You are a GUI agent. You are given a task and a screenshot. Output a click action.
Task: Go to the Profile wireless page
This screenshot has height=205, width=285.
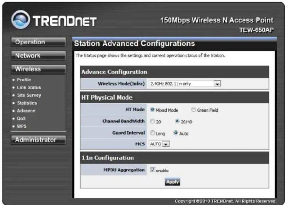tap(24, 80)
